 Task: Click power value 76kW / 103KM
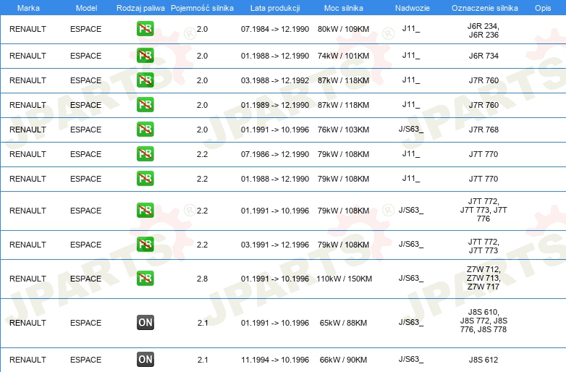(343, 129)
